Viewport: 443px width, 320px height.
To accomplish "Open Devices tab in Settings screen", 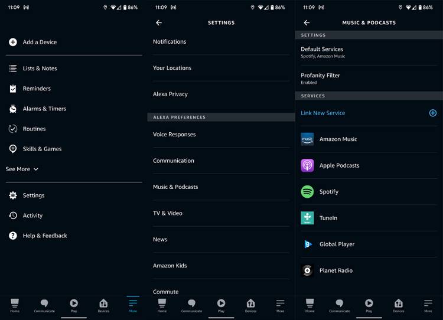I will (x=250, y=306).
